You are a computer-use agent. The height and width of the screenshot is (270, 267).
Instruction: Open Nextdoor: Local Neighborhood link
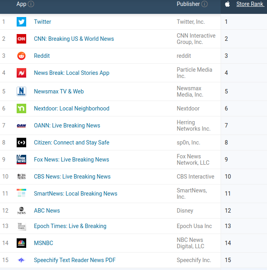coord(72,108)
